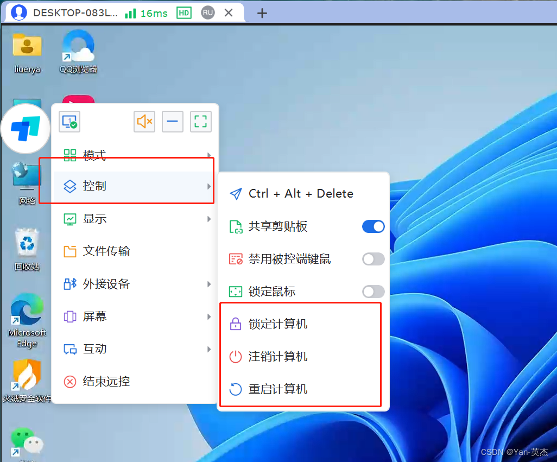This screenshot has height=462, width=557.
Task: Click the HD quality badge in tab
Action: point(184,13)
